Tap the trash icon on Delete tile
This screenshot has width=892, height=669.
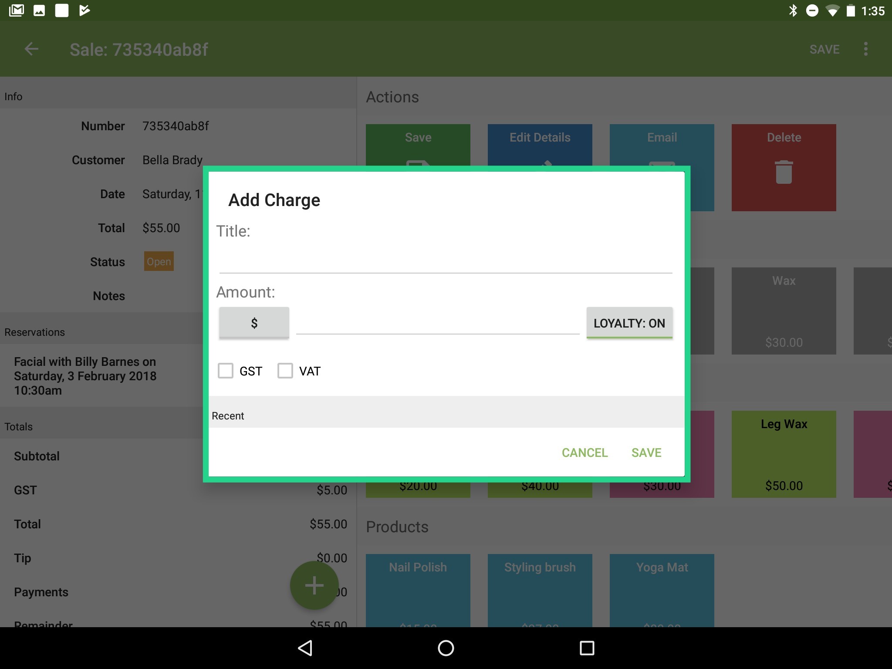(784, 172)
